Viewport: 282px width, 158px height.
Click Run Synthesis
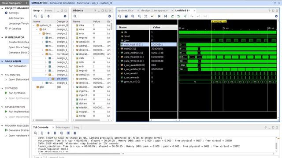coord(17,93)
